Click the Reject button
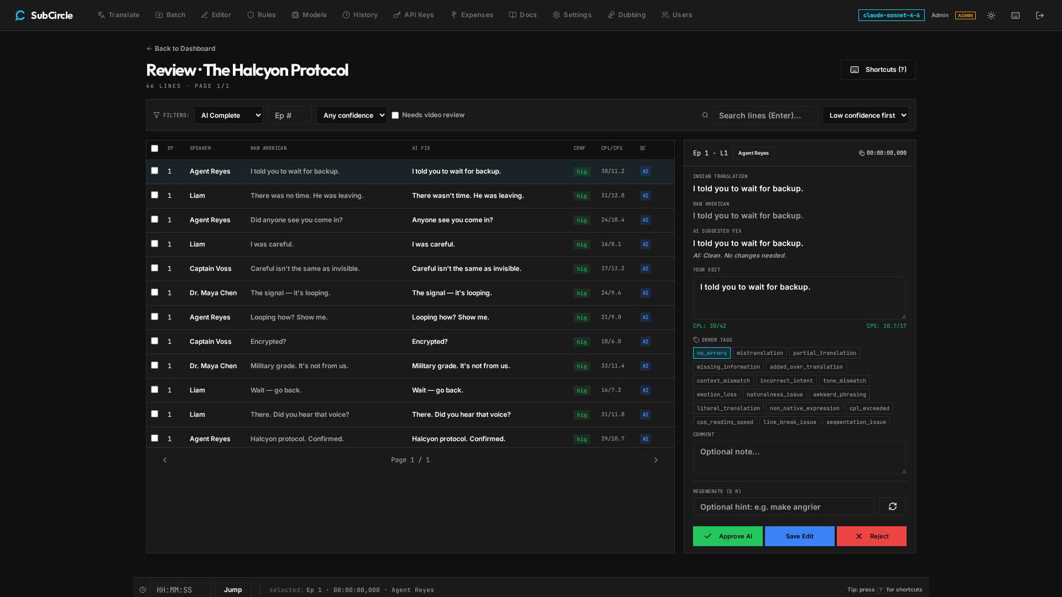Image resolution: width=1062 pixels, height=597 pixels. [x=871, y=536]
